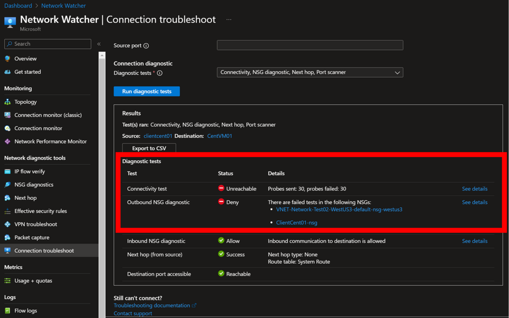Screen dimensions: 509x318
Task: Click the Connection monitor icon
Action: tap(7, 128)
